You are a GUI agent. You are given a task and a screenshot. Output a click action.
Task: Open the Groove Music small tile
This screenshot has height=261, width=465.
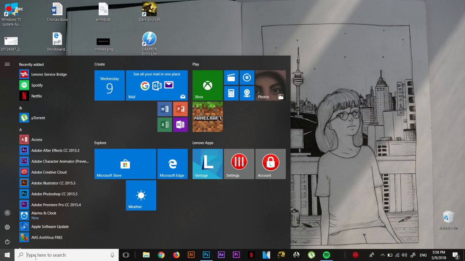pos(247,78)
